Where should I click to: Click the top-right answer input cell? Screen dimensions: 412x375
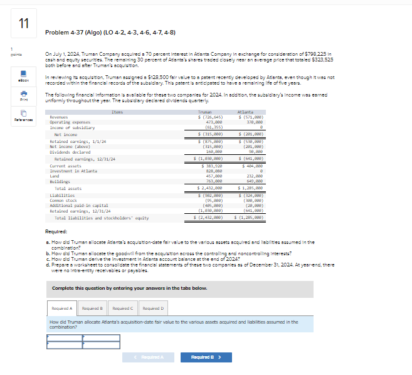tap(102, 337)
